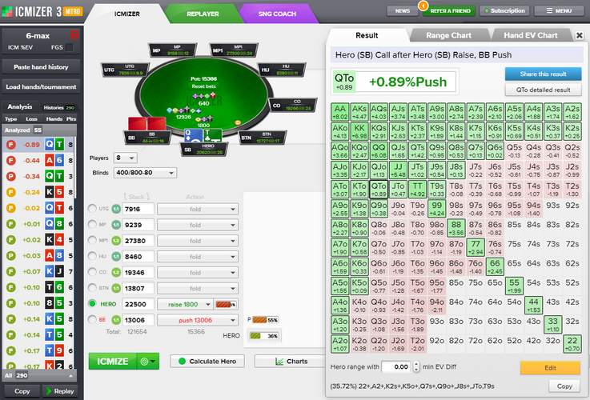Click the min EV Diff stepper arrows
The image size is (590, 400).
click(415, 366)
